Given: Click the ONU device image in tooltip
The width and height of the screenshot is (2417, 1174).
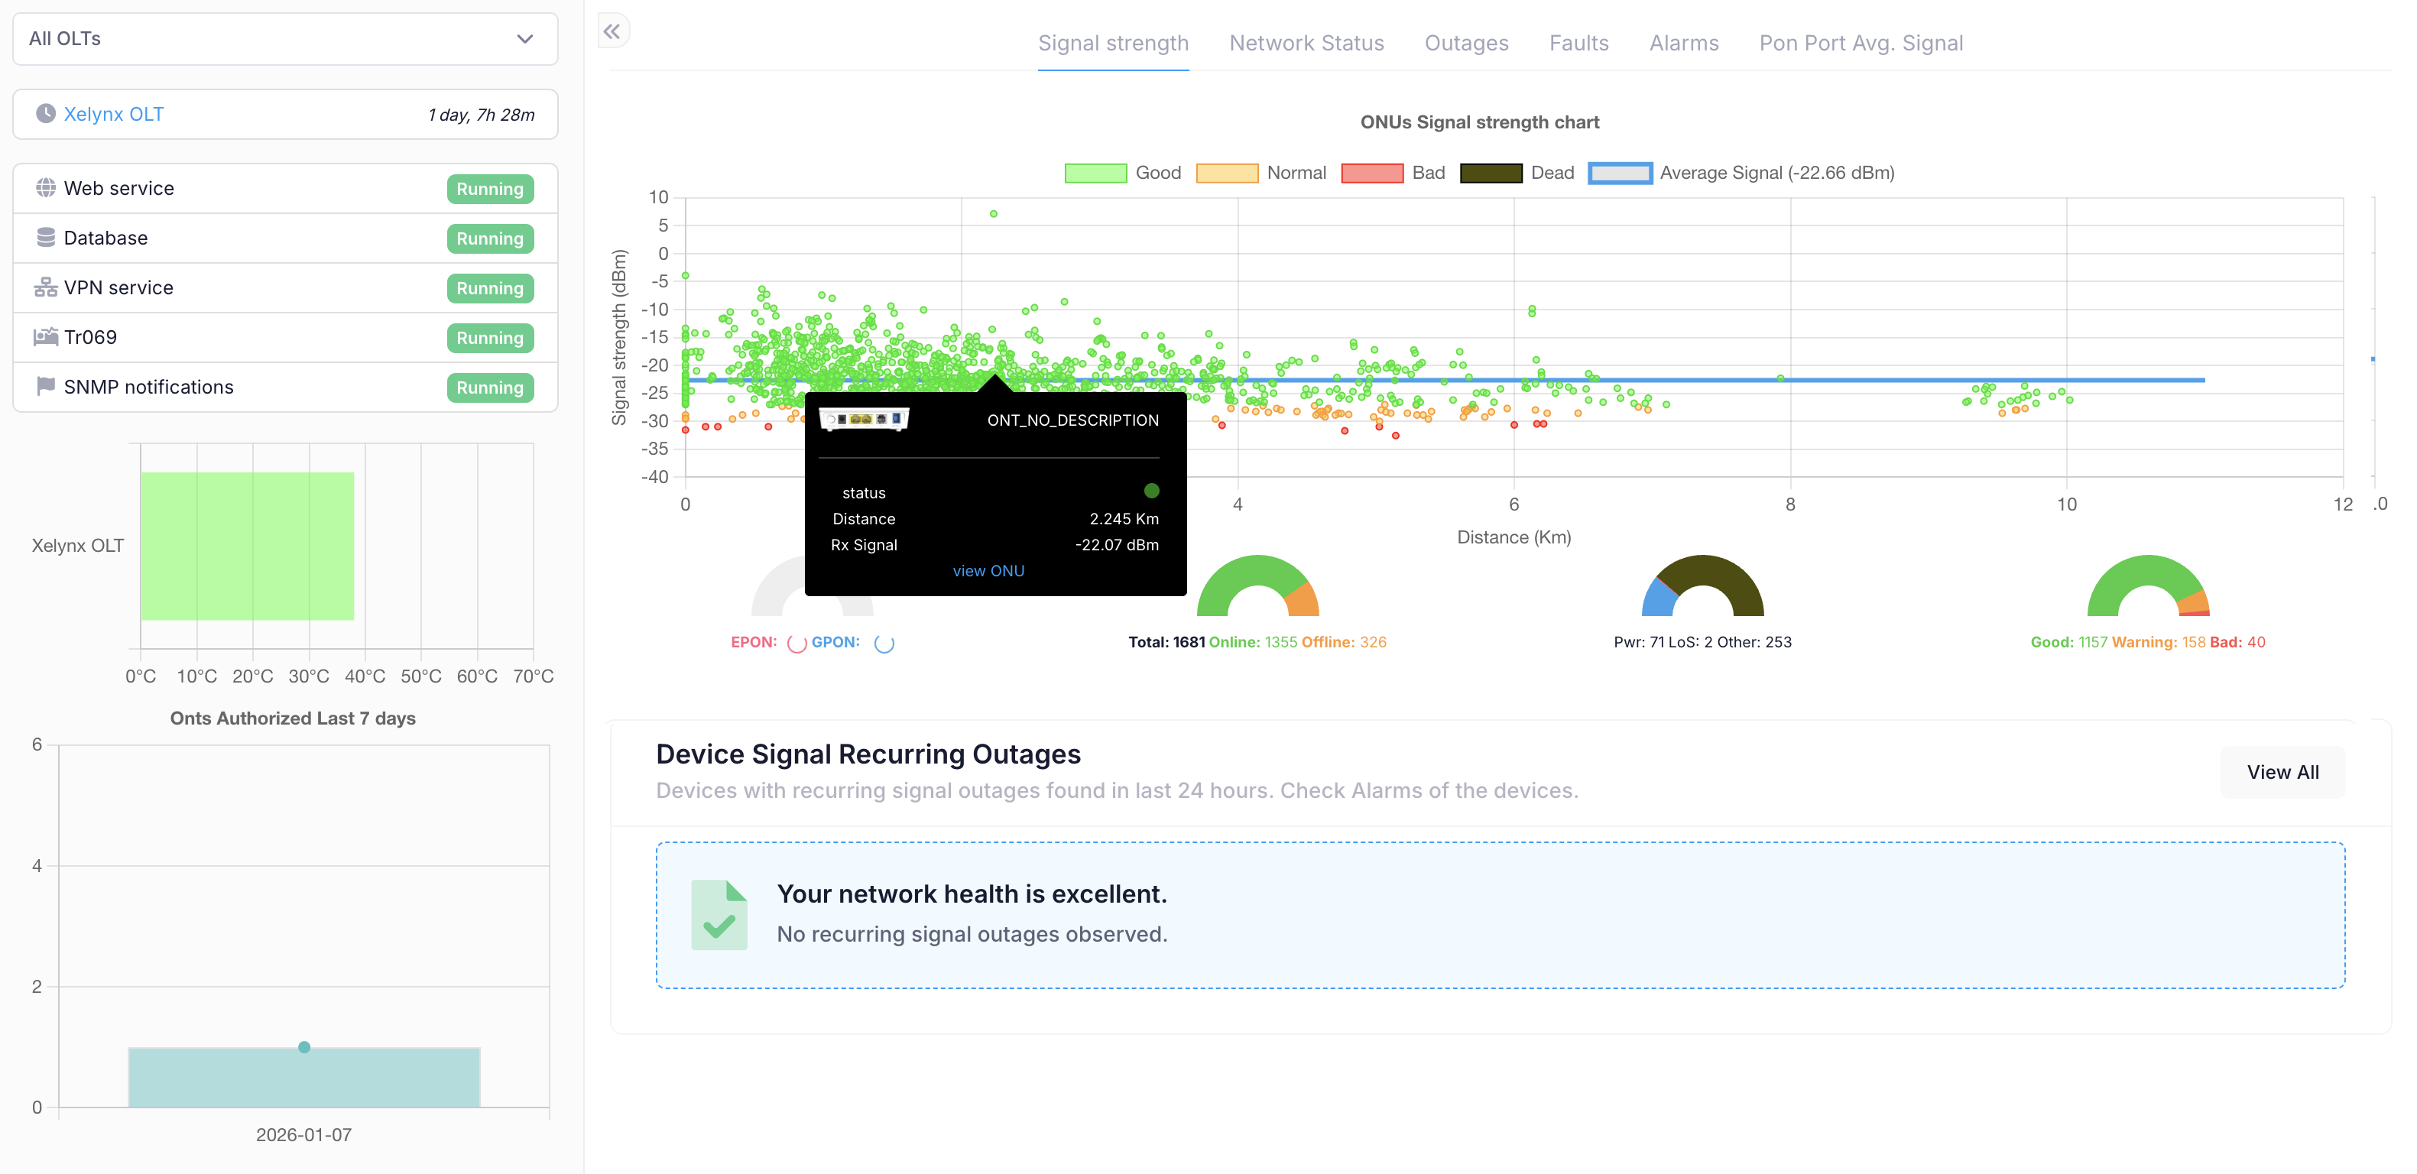Looking at the screenshot, I should [x=863, y=420].
